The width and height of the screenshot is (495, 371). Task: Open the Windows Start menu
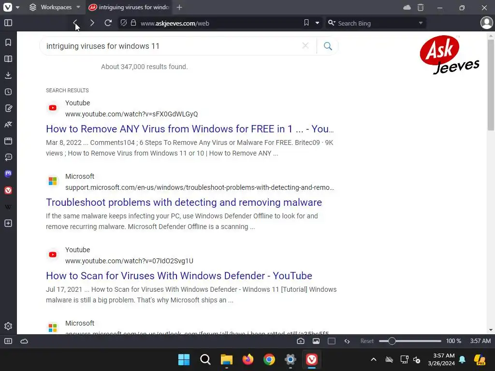click(x=184, y=359)
